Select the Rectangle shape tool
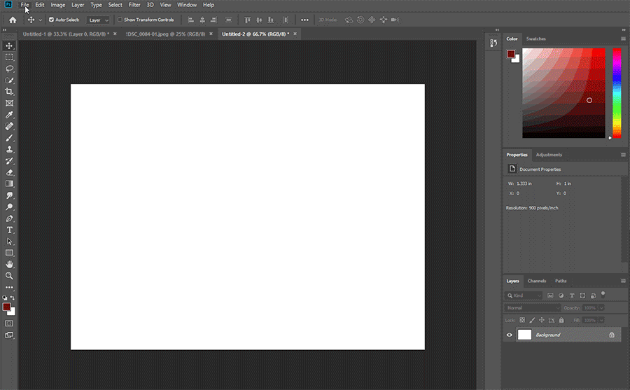The image size is (630, 390). tap(9, 253)
